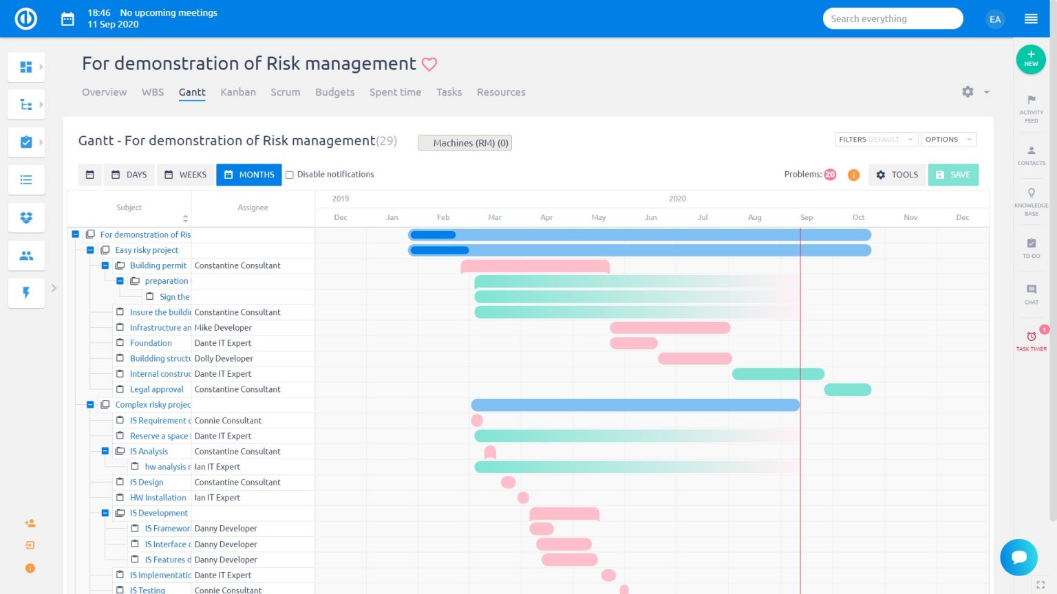Click the orange Problems info icon
1057x594 pixels.
tap(853, 175)
